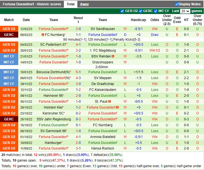Select Karlsruher SC team name
The height and width of the screenshot is (170, 204).
53,113
